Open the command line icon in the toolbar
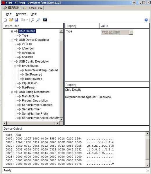The height and width of the screenshot is (174, 151). [x=45, y=20]
